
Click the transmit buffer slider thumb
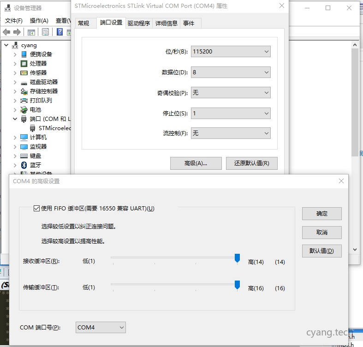click(237, 285)
